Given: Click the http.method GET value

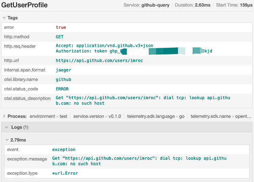Looking at the screenshot, I should point(60,37).
